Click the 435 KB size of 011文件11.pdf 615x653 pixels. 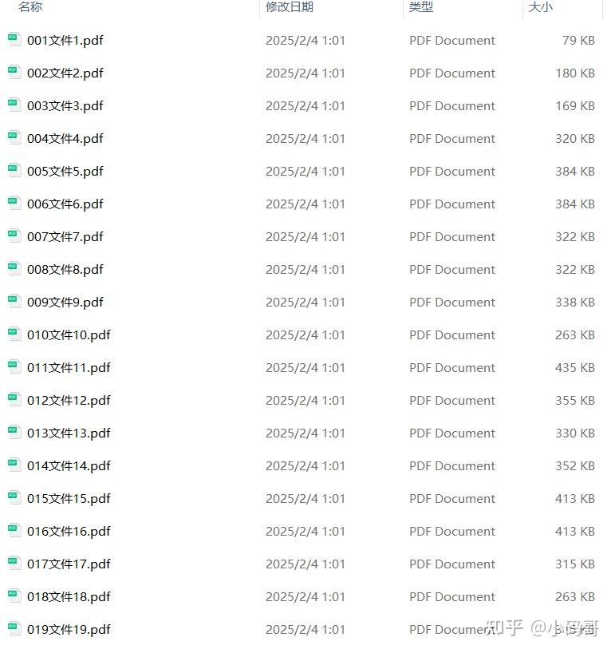pos(574,368)
